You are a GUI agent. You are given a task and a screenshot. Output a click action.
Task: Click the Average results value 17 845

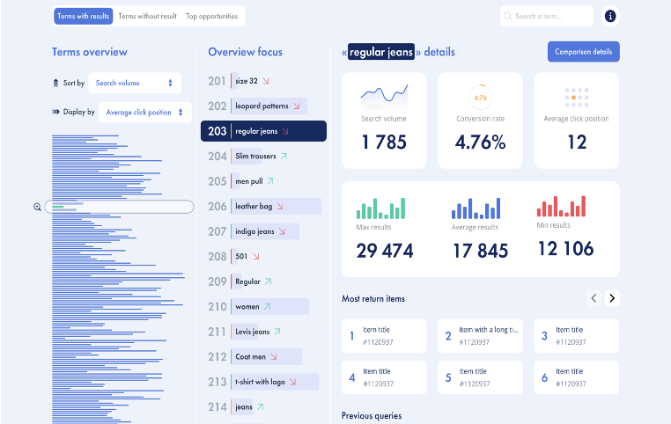click(x=480, y=251)
